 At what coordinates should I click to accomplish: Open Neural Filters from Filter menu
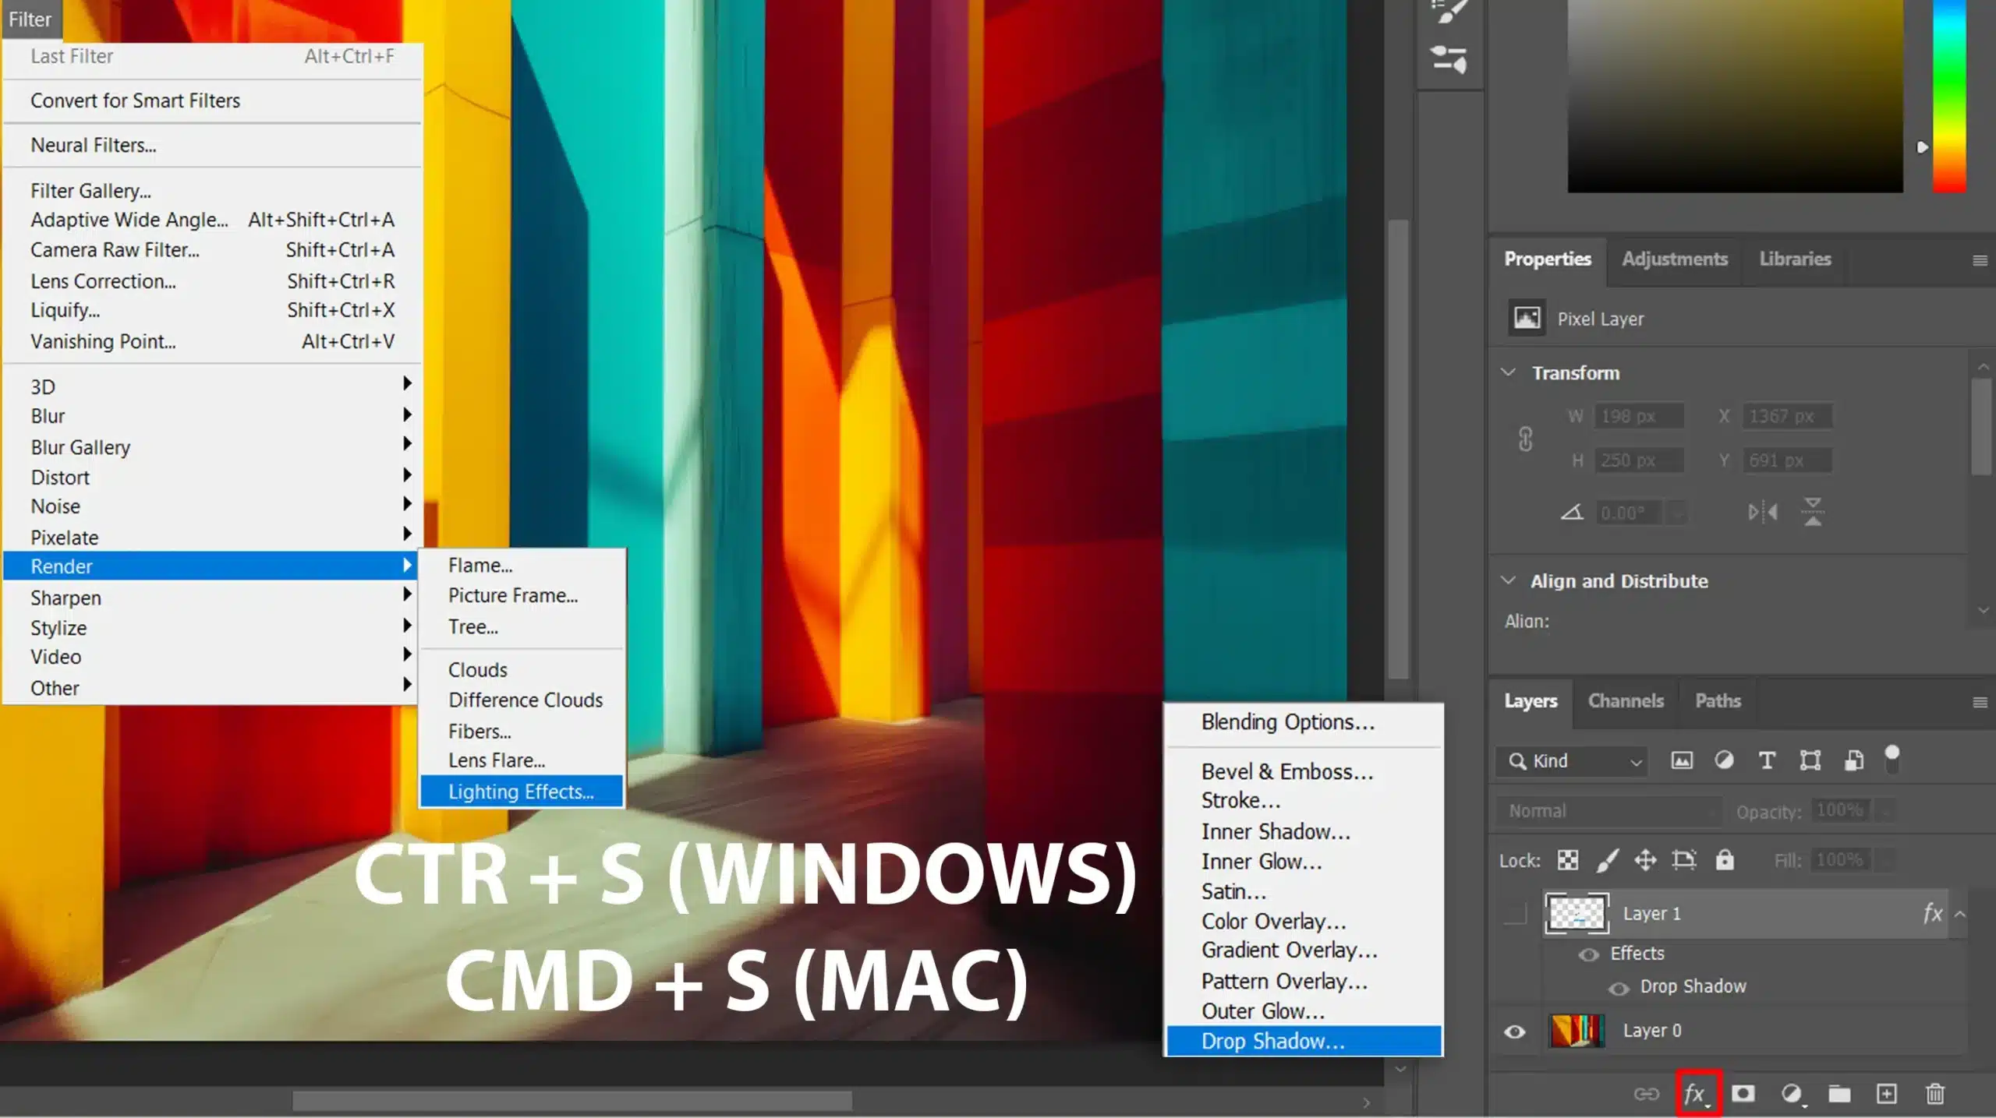(211, 145)
